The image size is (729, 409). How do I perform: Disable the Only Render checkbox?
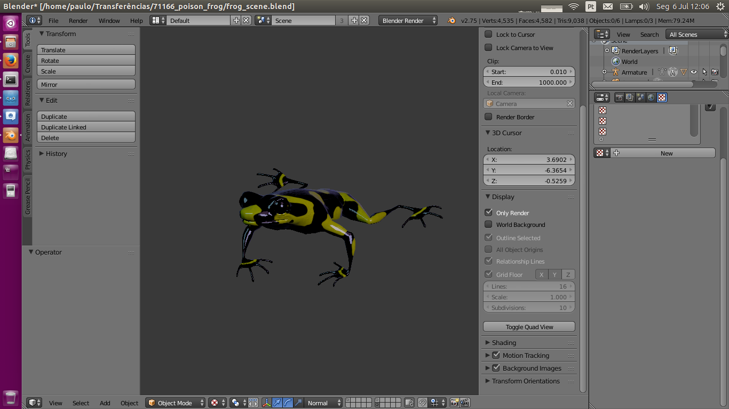[x=488, y=212]
